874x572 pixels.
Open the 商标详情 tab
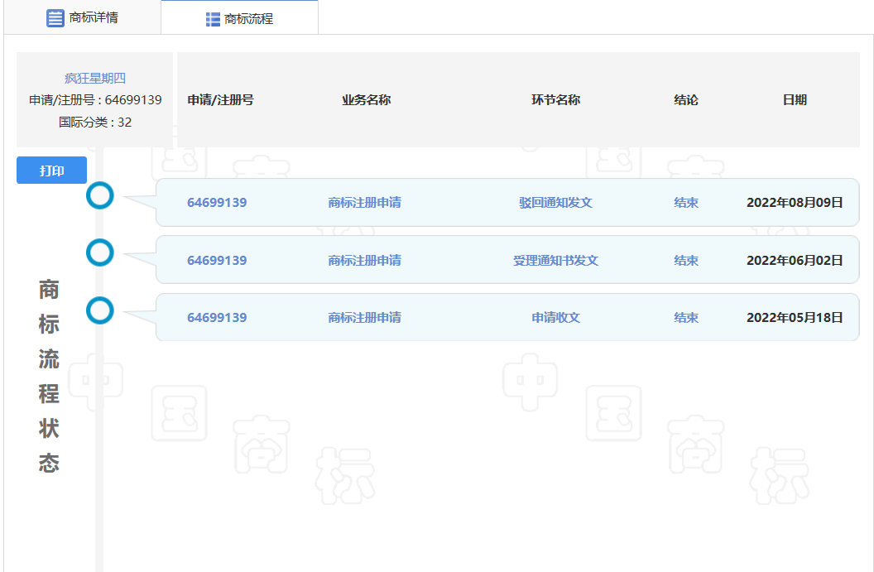tap(83, 17)
